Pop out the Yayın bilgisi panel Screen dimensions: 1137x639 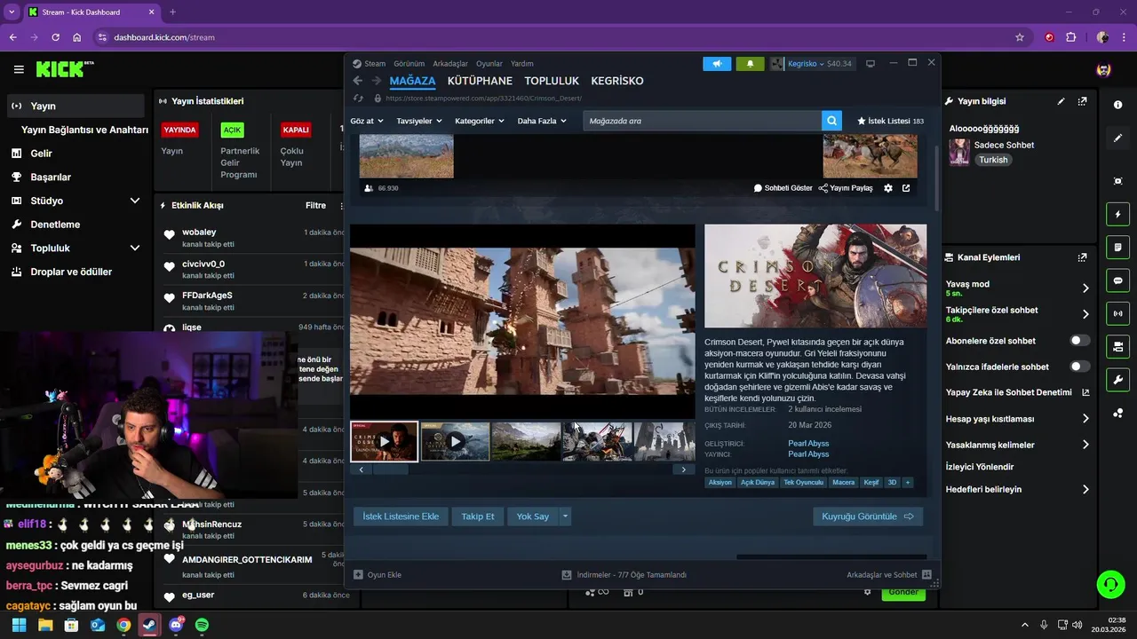1082,101
